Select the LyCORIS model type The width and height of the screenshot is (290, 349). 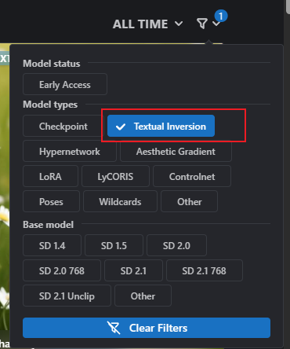pos(115,176)
